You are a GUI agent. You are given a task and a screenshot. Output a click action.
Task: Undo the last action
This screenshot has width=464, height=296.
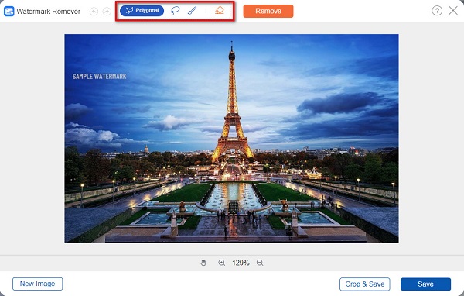[94, 12]
